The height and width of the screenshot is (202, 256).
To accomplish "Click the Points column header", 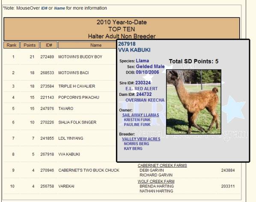I will 30,45.
